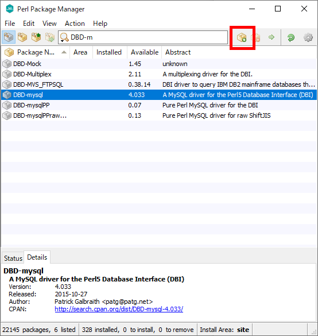Open the DBD-mysql CPAN link
This screenshot has width=318, height=336.
click(119, 309)
